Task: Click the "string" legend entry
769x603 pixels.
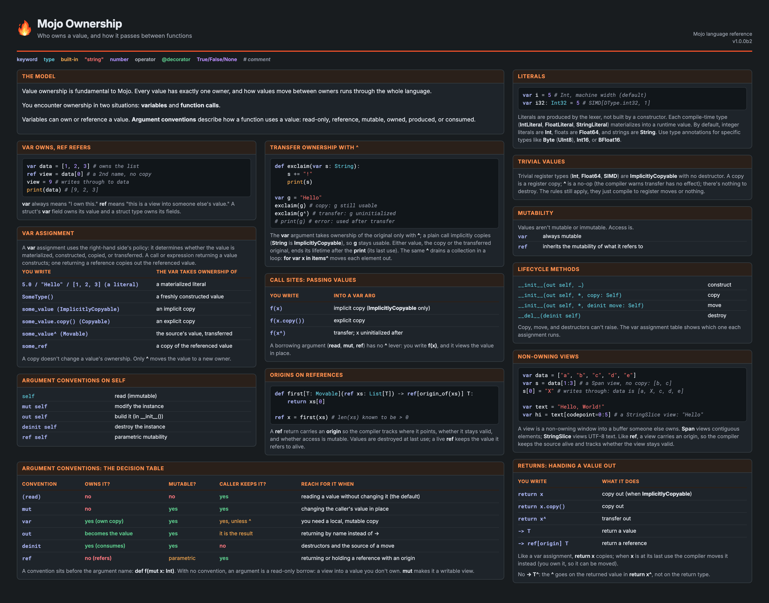Action: 94,59
